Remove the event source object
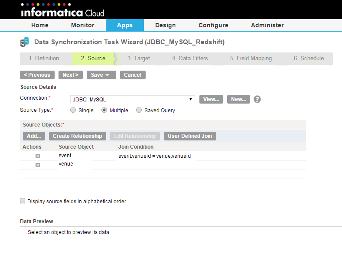 [x=38, y=156]
